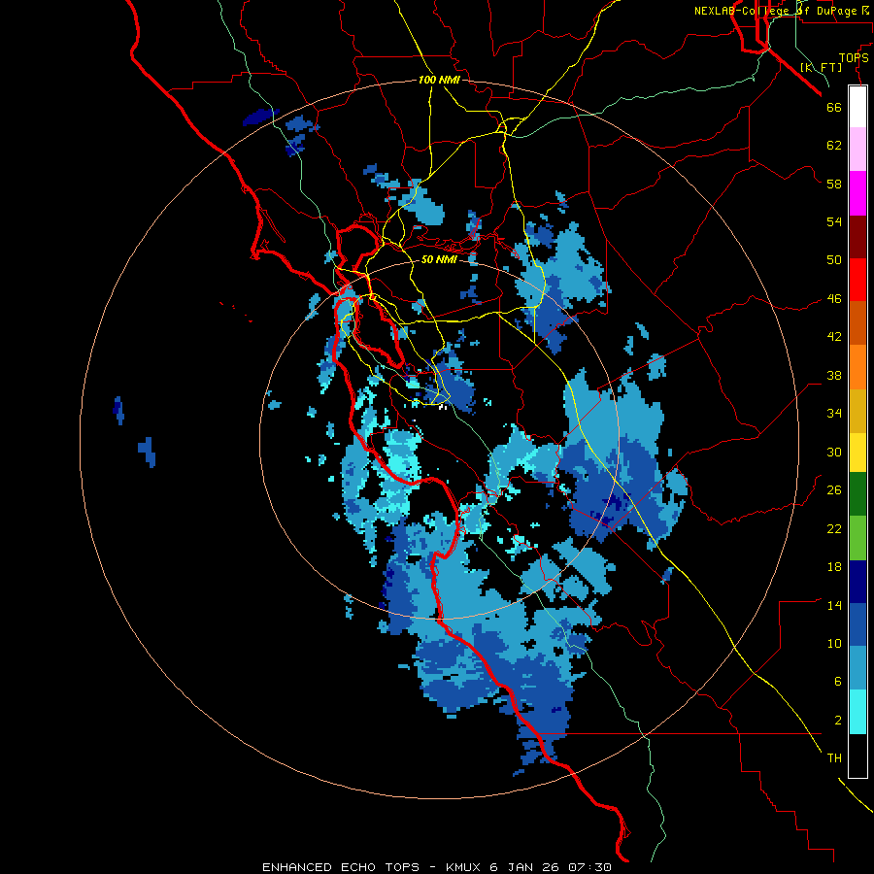This screenshot has height=874, width=874.
Task: Click the '22' legend value
Action: (834, 528)
